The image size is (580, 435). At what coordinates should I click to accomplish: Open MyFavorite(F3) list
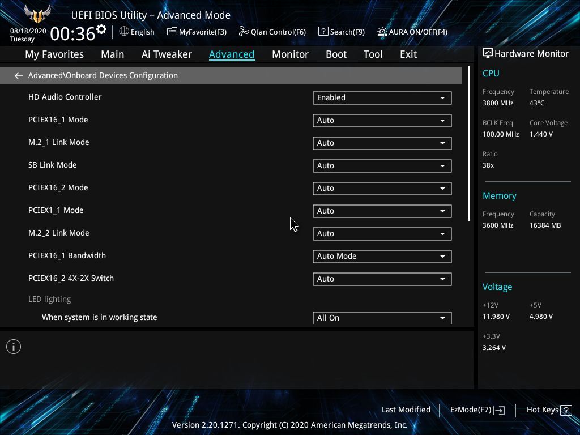coord(197,32)
